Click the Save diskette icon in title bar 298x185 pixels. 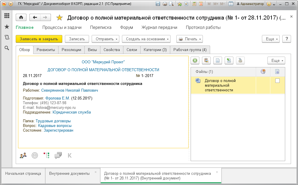(x=158, y=4)
